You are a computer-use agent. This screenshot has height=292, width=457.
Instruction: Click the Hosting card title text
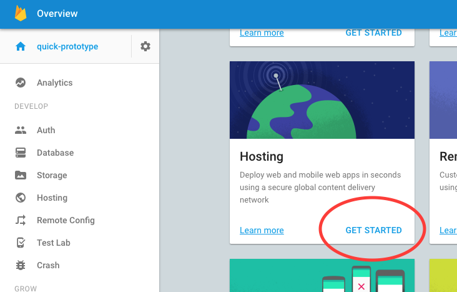click(x=262, y=156)
